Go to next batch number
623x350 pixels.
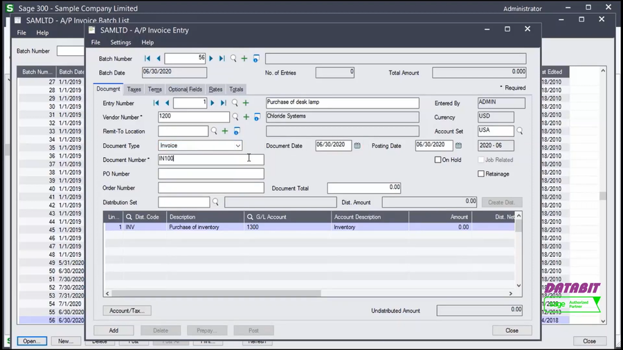click(211, 59)
